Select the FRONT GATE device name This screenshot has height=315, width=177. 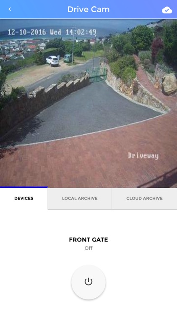coord(88,240)
